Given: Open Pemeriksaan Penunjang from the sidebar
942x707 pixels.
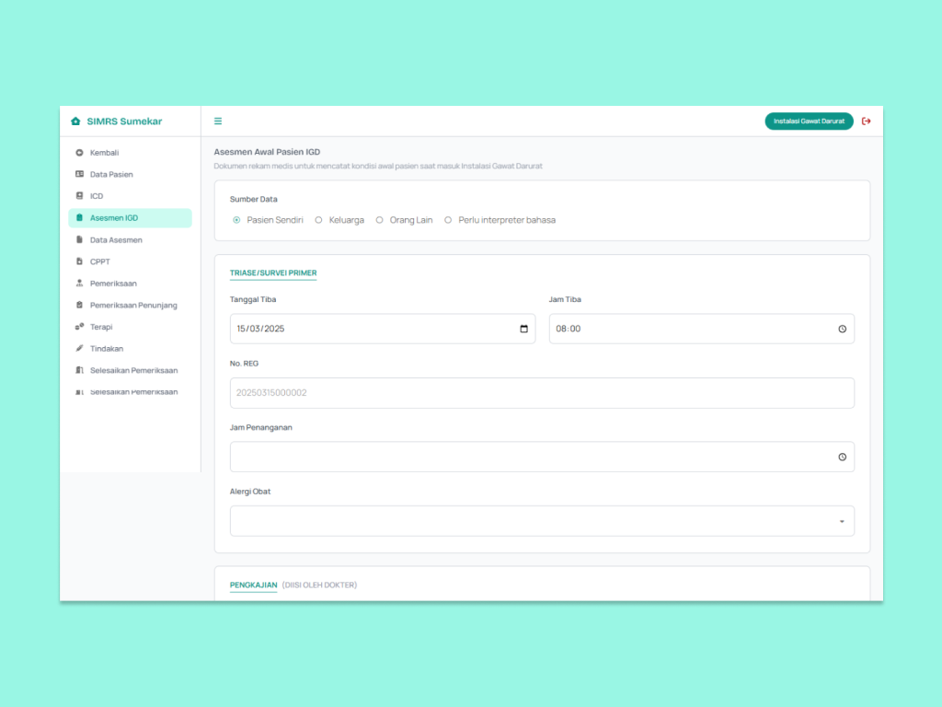Looking at the screenshot, I should (x=132, y=305).
